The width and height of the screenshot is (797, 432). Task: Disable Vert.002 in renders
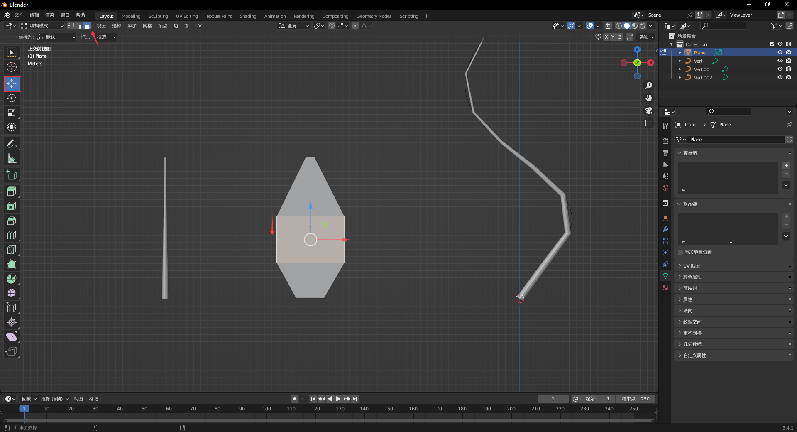pyautogui.click(x=788, y=77)
